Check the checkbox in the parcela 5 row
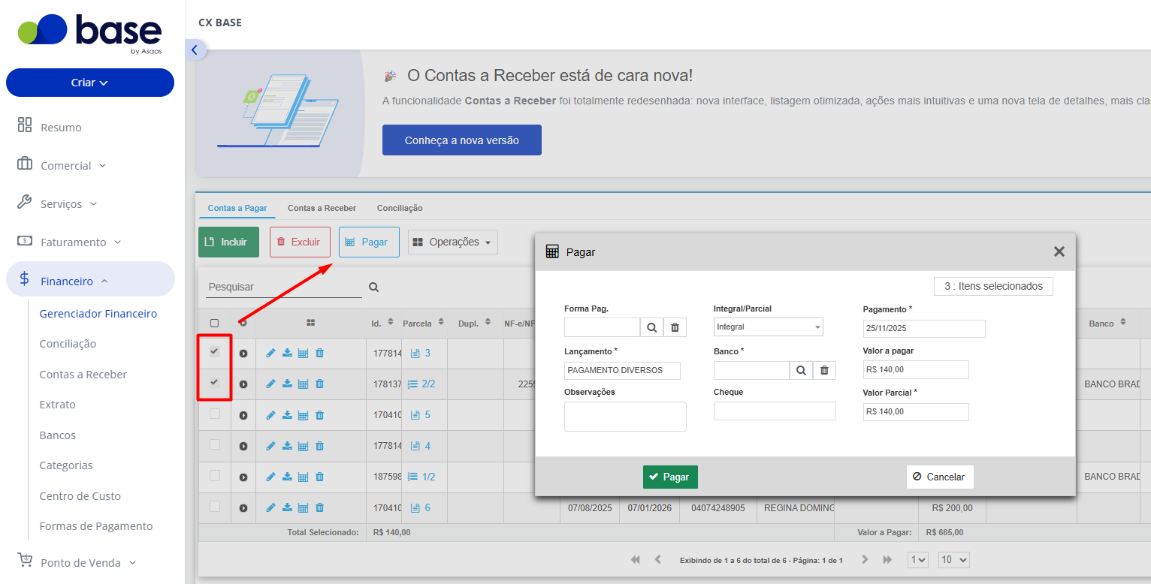Image resolution: width=1151 pixels, height=584 pixels. [x=214, y=414]
